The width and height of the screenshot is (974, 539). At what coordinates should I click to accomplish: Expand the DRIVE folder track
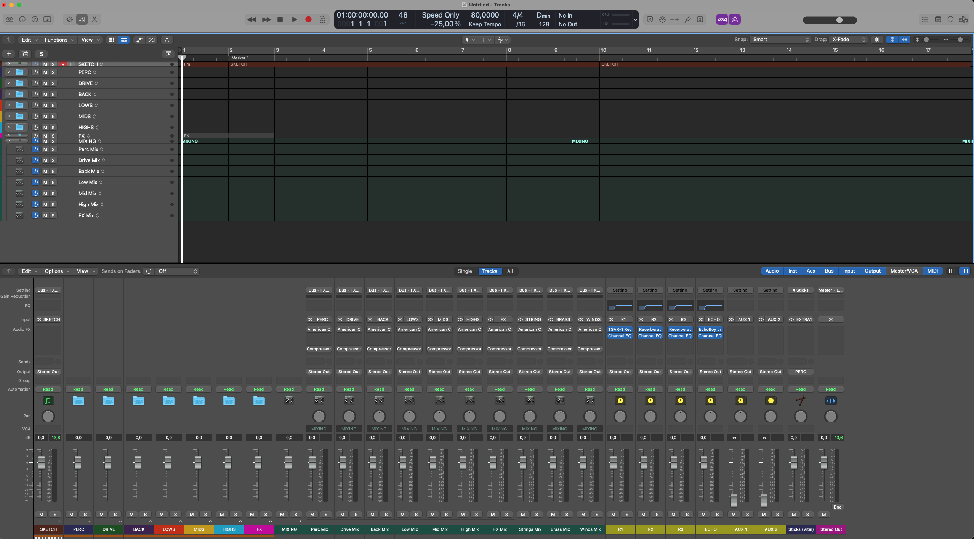[x=8, y=83]
